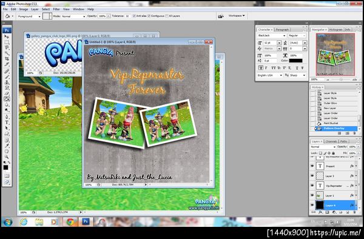Select the Paint Bucket tool in toolbox

coord(7,99)
